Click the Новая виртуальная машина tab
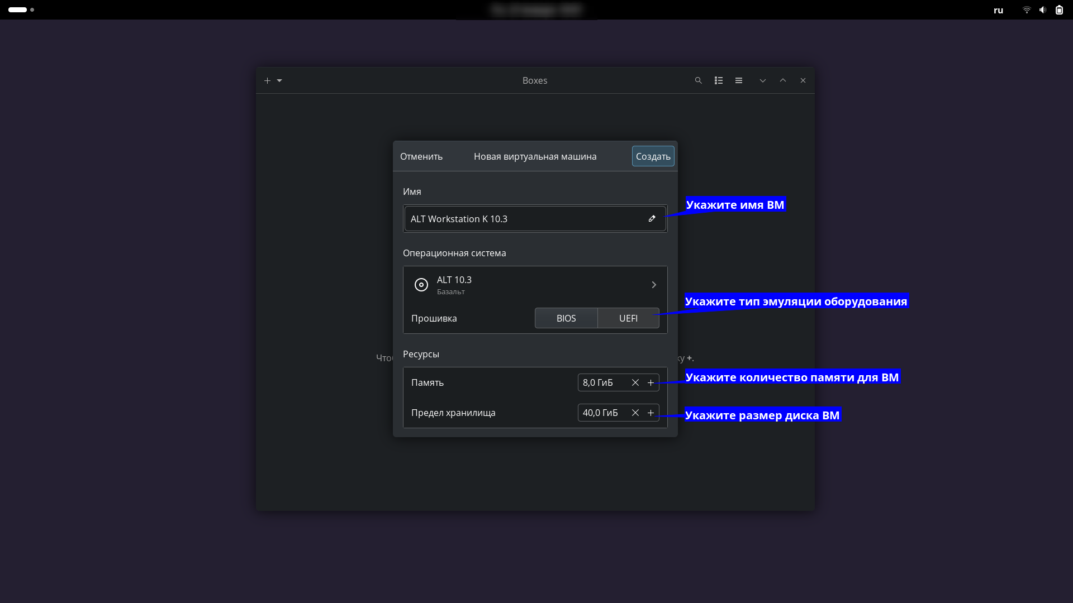The width and height of the screenshot is (1073, 603). click(x=535, y=156)
